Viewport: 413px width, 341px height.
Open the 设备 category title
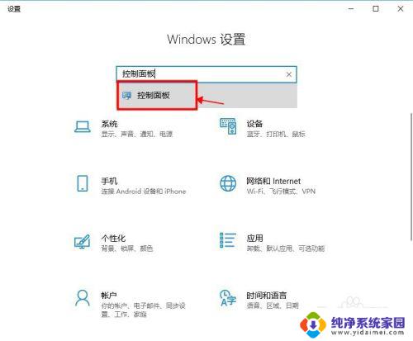[254, 124]
